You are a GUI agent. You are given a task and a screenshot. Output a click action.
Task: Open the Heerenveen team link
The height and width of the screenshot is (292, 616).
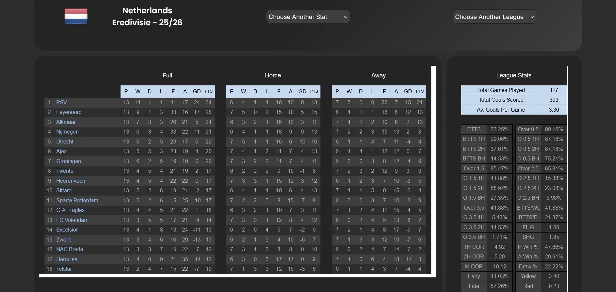pos(71,181)
